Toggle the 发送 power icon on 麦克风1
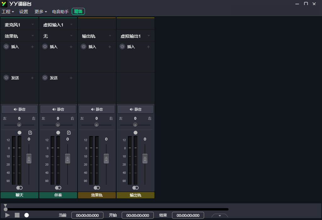322x220 pixels. point(6,78)
